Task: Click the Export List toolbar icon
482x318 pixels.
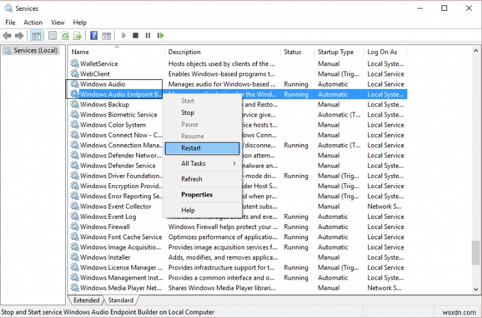Action: click(78, 36)
